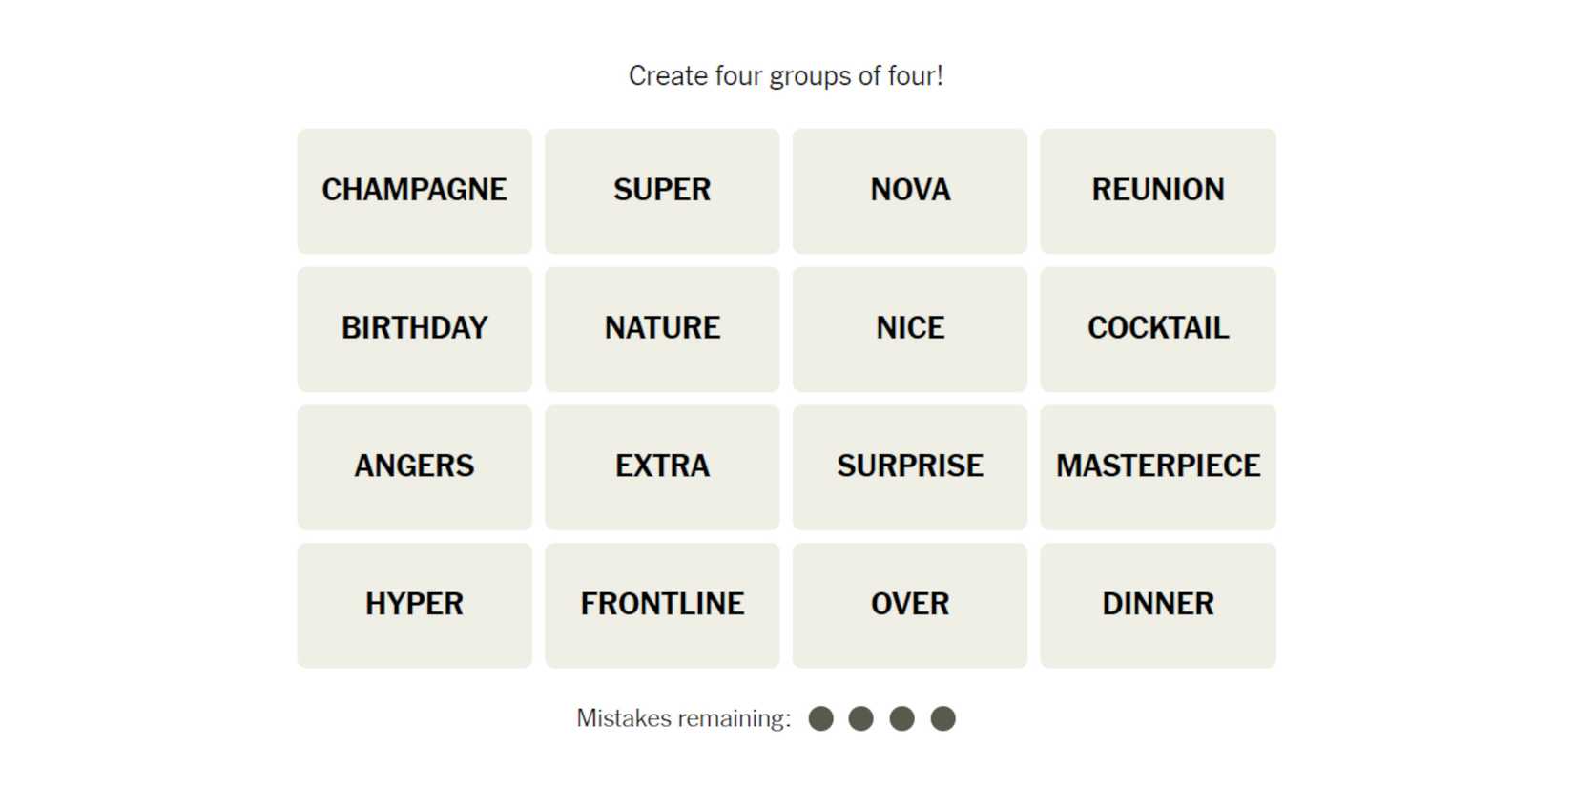
Task: Select the CHAMPAGNE tile
Action: click(x=414, y=191)
